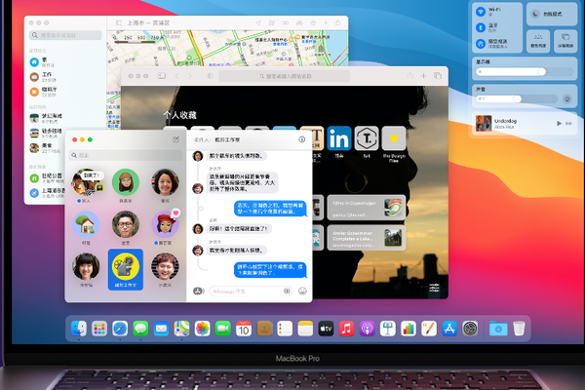Open the Music app in Dock
The height and width of the screenshot is (390, 585).
346,329
